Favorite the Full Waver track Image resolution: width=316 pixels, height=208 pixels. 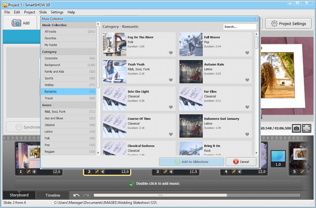click(247, 53)
